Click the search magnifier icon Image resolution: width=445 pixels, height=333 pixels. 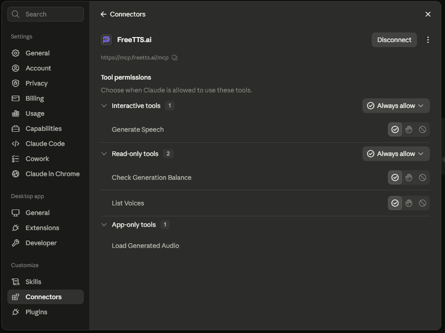tap(16, 14)
